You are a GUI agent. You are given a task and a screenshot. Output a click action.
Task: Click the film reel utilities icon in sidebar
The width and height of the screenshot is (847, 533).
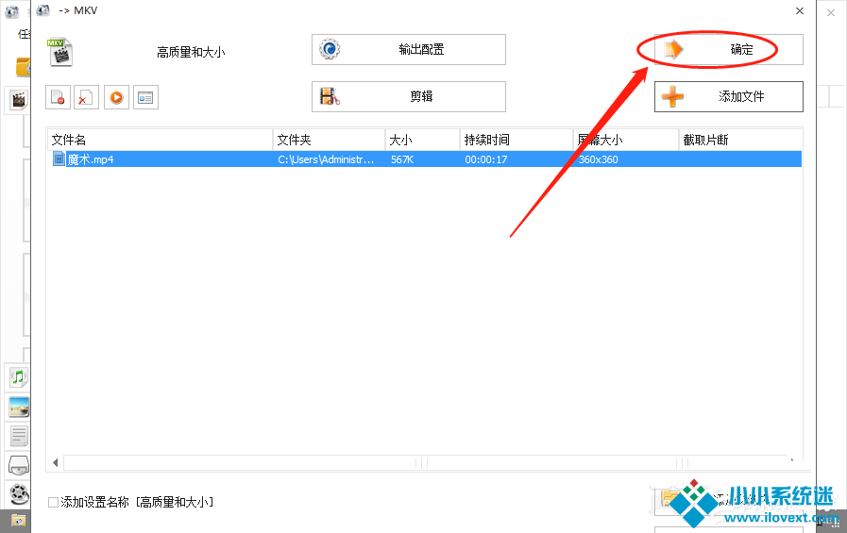click(x=18, y=493)
